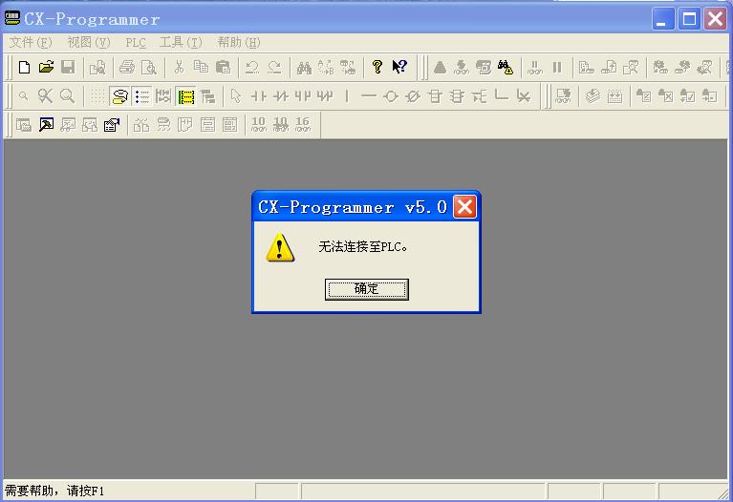Image resolution: width=733 pixels, height=502 pixels.
Task: Select the arrow pointer selection tool
Action: (236, 96)
